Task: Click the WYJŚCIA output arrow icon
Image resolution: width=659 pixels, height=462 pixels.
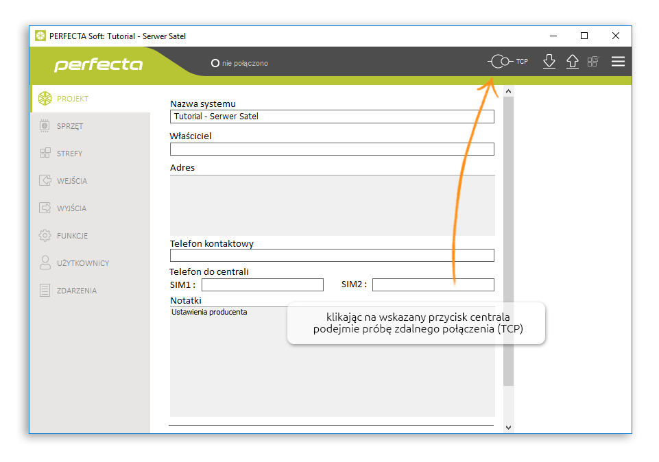Action: (x=45, y=208)
